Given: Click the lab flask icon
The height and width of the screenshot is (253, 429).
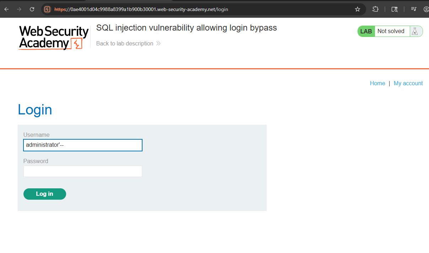Looking at the screenshot, I should point(415,31).
